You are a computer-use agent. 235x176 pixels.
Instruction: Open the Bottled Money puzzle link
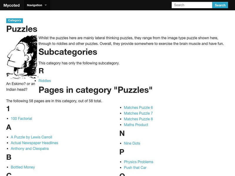click(23, 167)
